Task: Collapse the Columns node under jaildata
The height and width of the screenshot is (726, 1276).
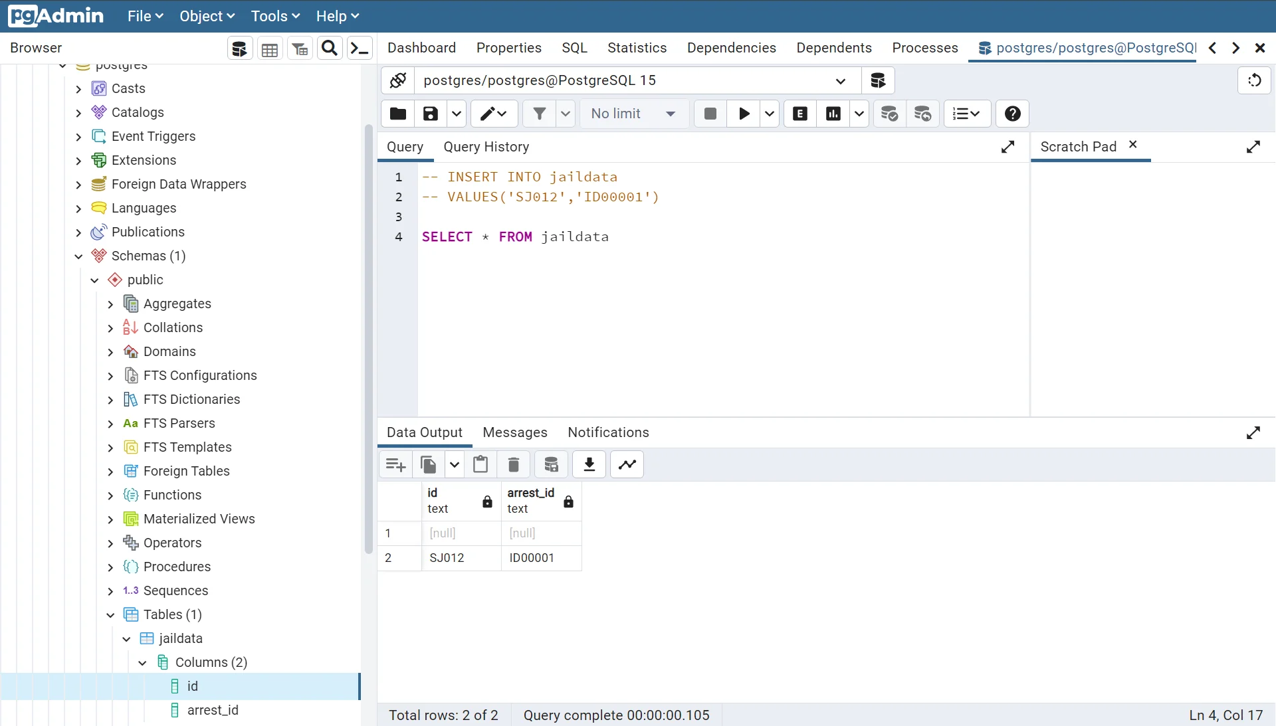Action: coord(142,662)
